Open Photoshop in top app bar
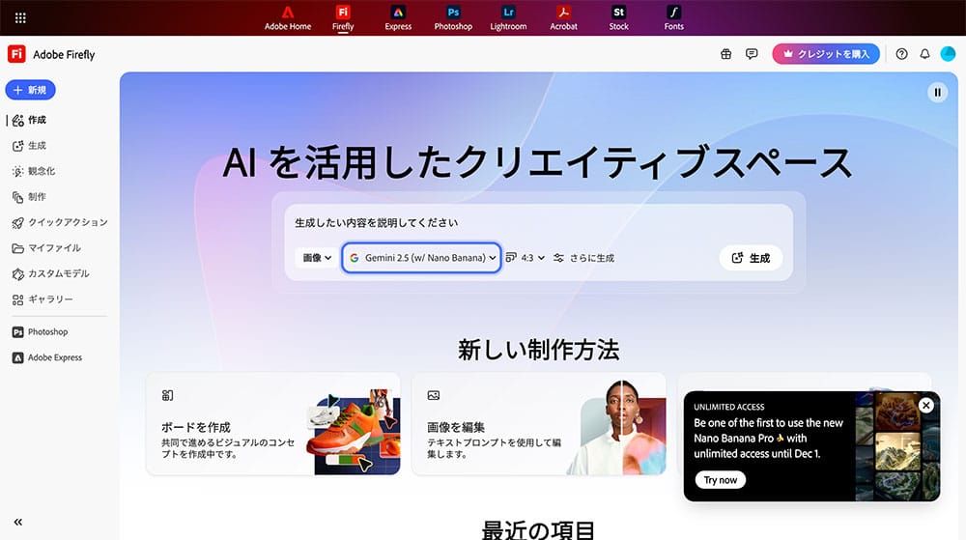The height and width of the screenshot is (540, 966). click(x=453, y=17)
